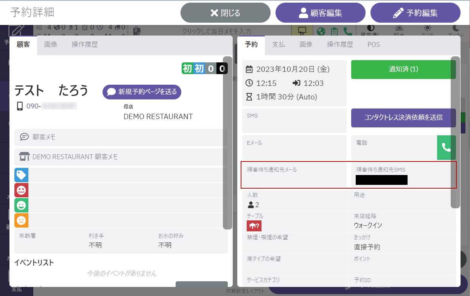Click the globe icon in top toolbar
This screenshot has width=470, height=296.
click(x=321, y=31)
